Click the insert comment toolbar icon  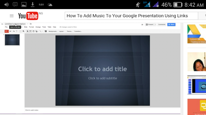46,31
